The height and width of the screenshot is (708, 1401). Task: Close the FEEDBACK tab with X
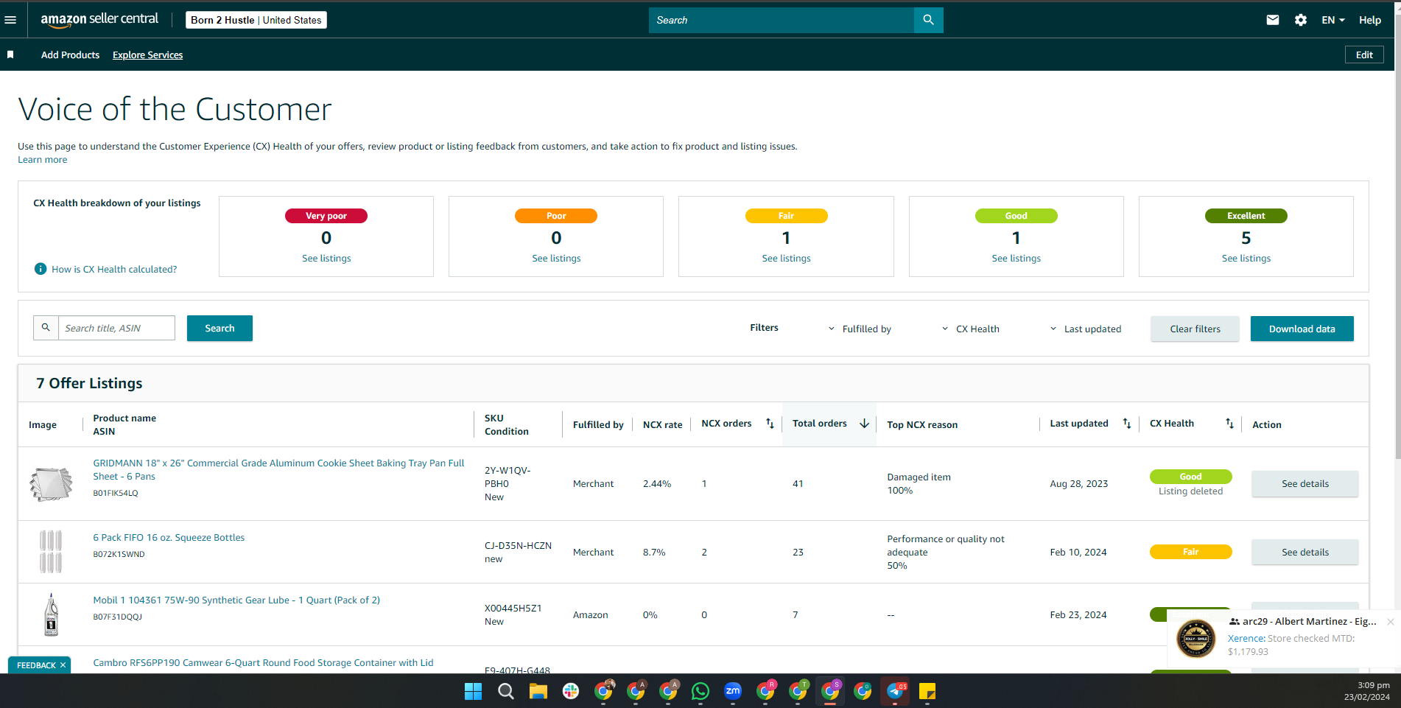[63, 665]
